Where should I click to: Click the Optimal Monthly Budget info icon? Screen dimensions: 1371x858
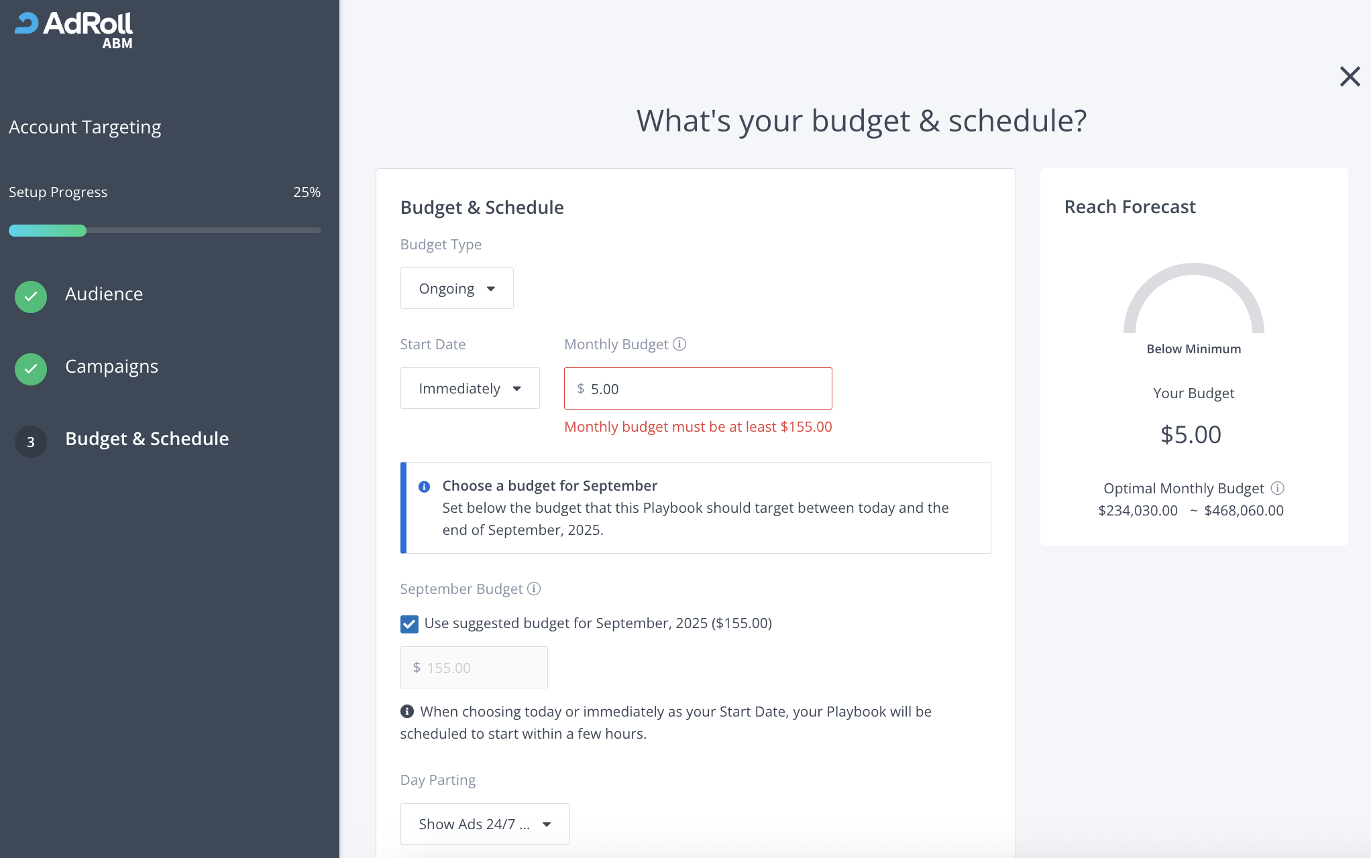pyautogui.click(x=1278, y=488)
